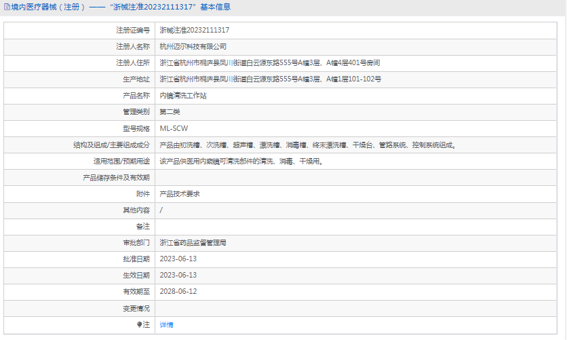Click the 适用范围/预期用途 label

click(x=121, y=162)
